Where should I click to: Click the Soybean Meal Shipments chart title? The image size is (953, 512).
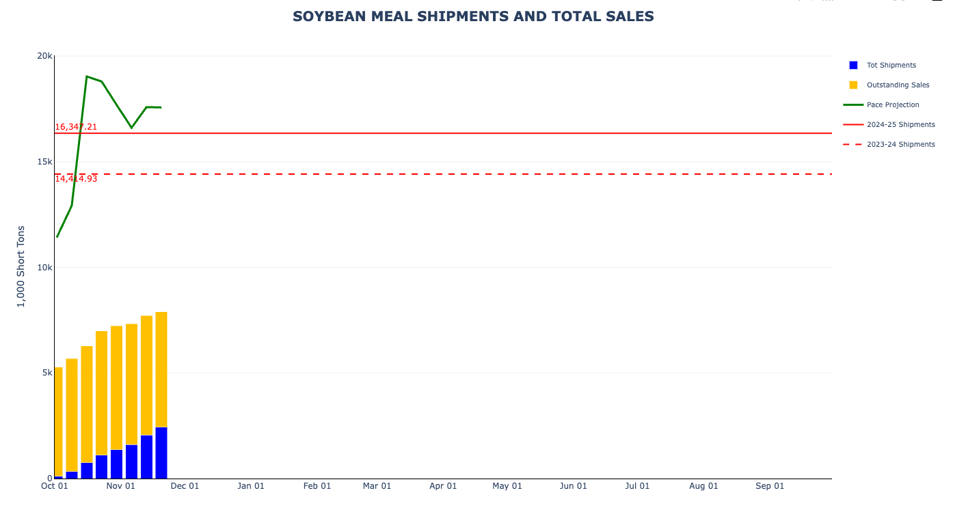[x=473, y=16]
